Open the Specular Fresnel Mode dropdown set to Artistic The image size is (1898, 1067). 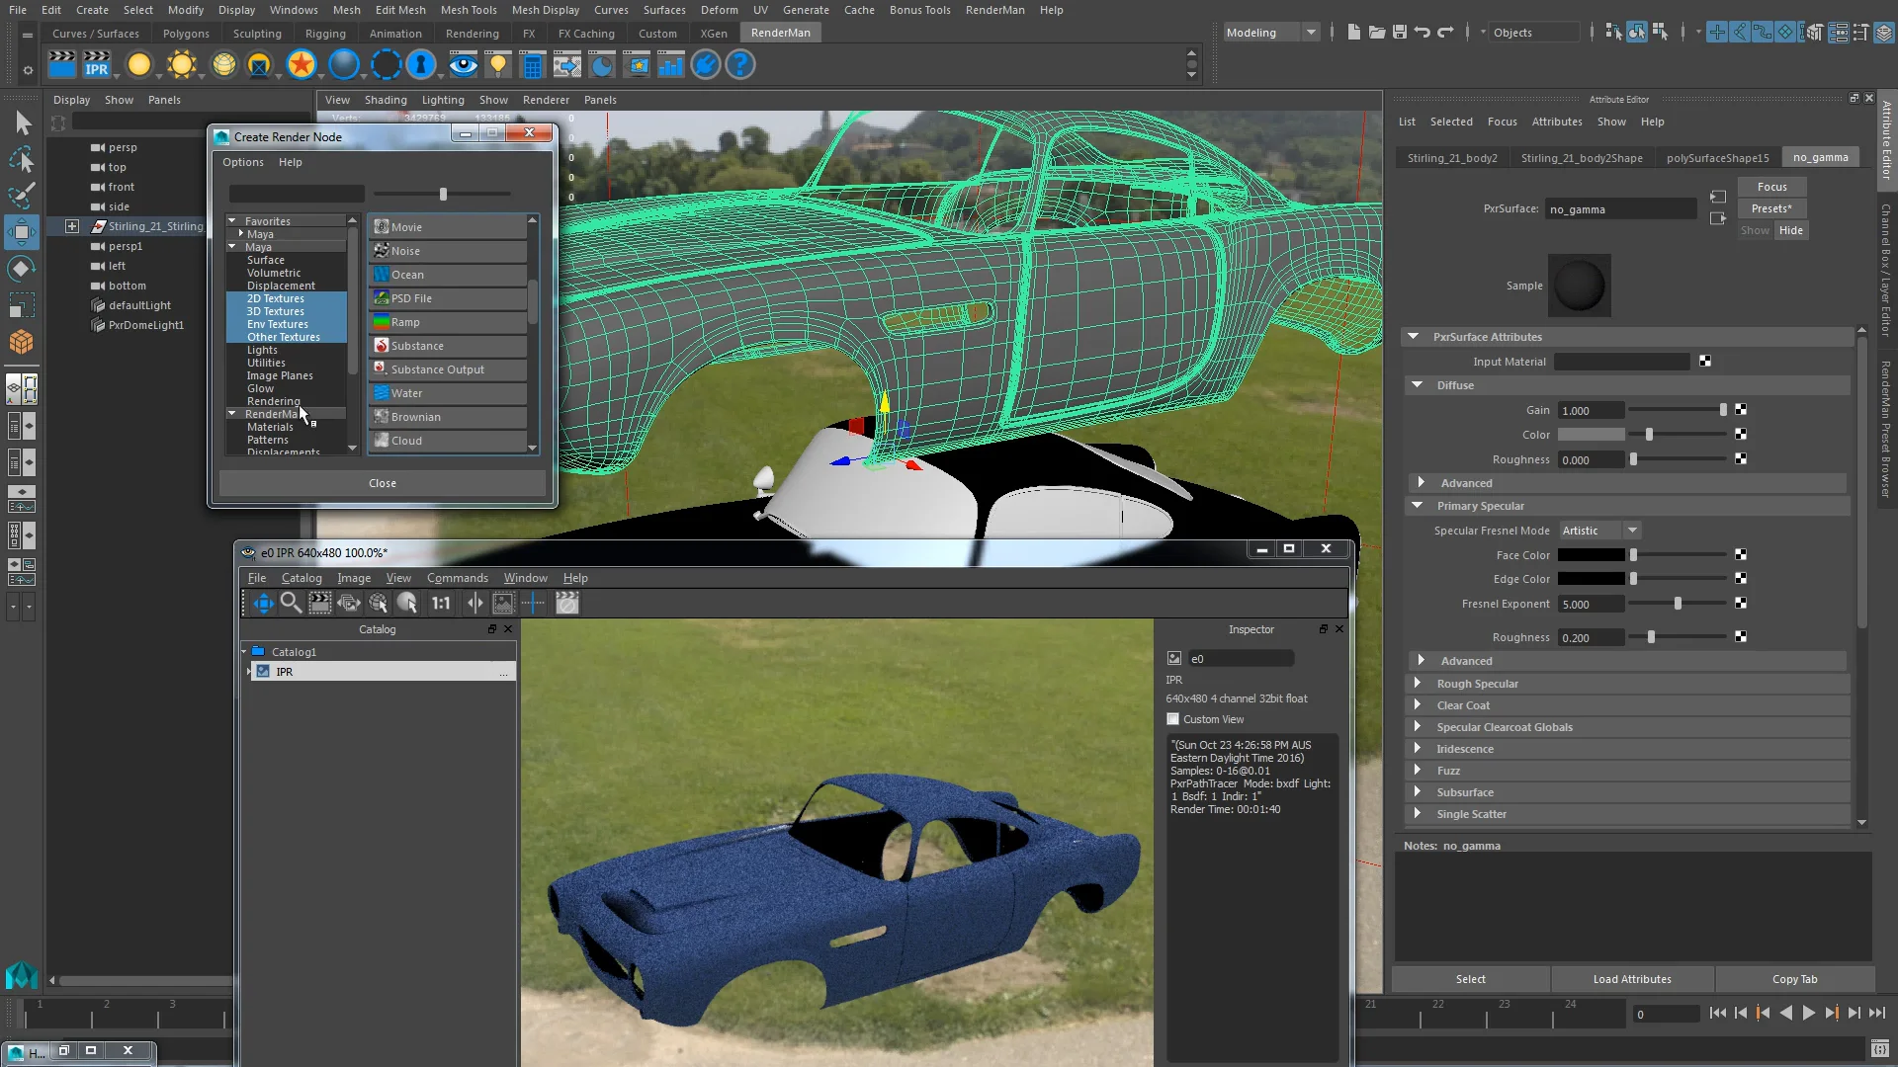tap(1598, 531)
